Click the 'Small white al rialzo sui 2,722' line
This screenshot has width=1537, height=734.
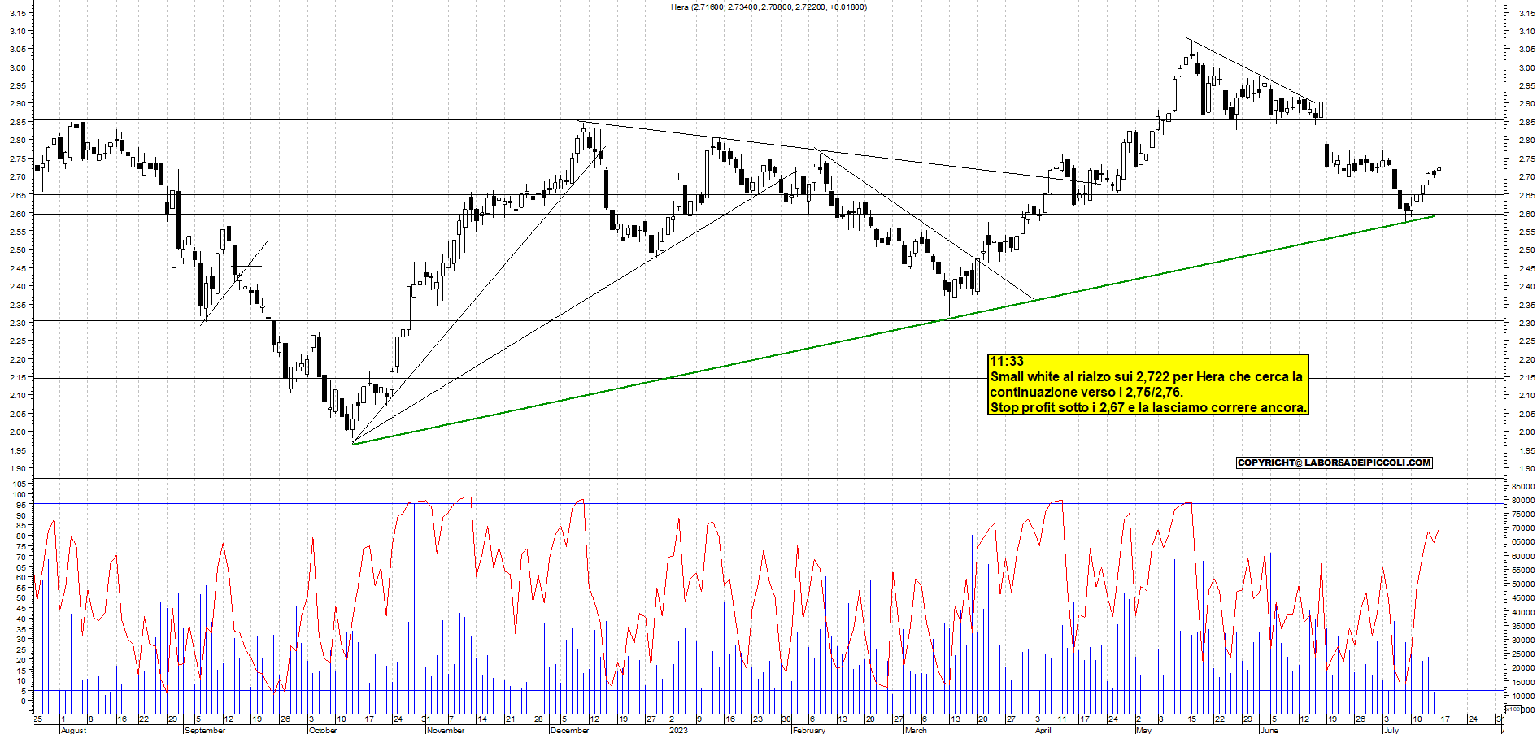(x=1147, y=377)
